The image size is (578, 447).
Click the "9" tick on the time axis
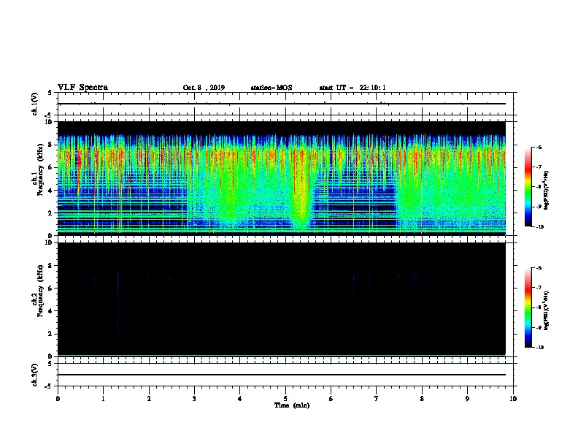[x=467, y=399]
